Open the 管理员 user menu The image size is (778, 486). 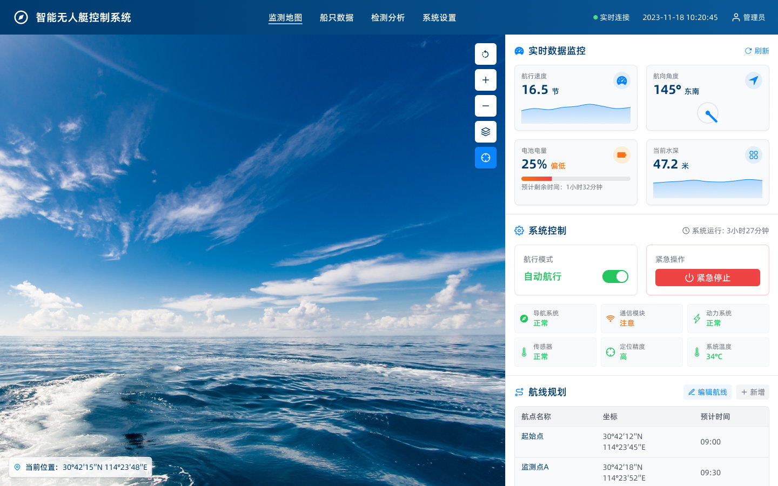tap(748, 17)
